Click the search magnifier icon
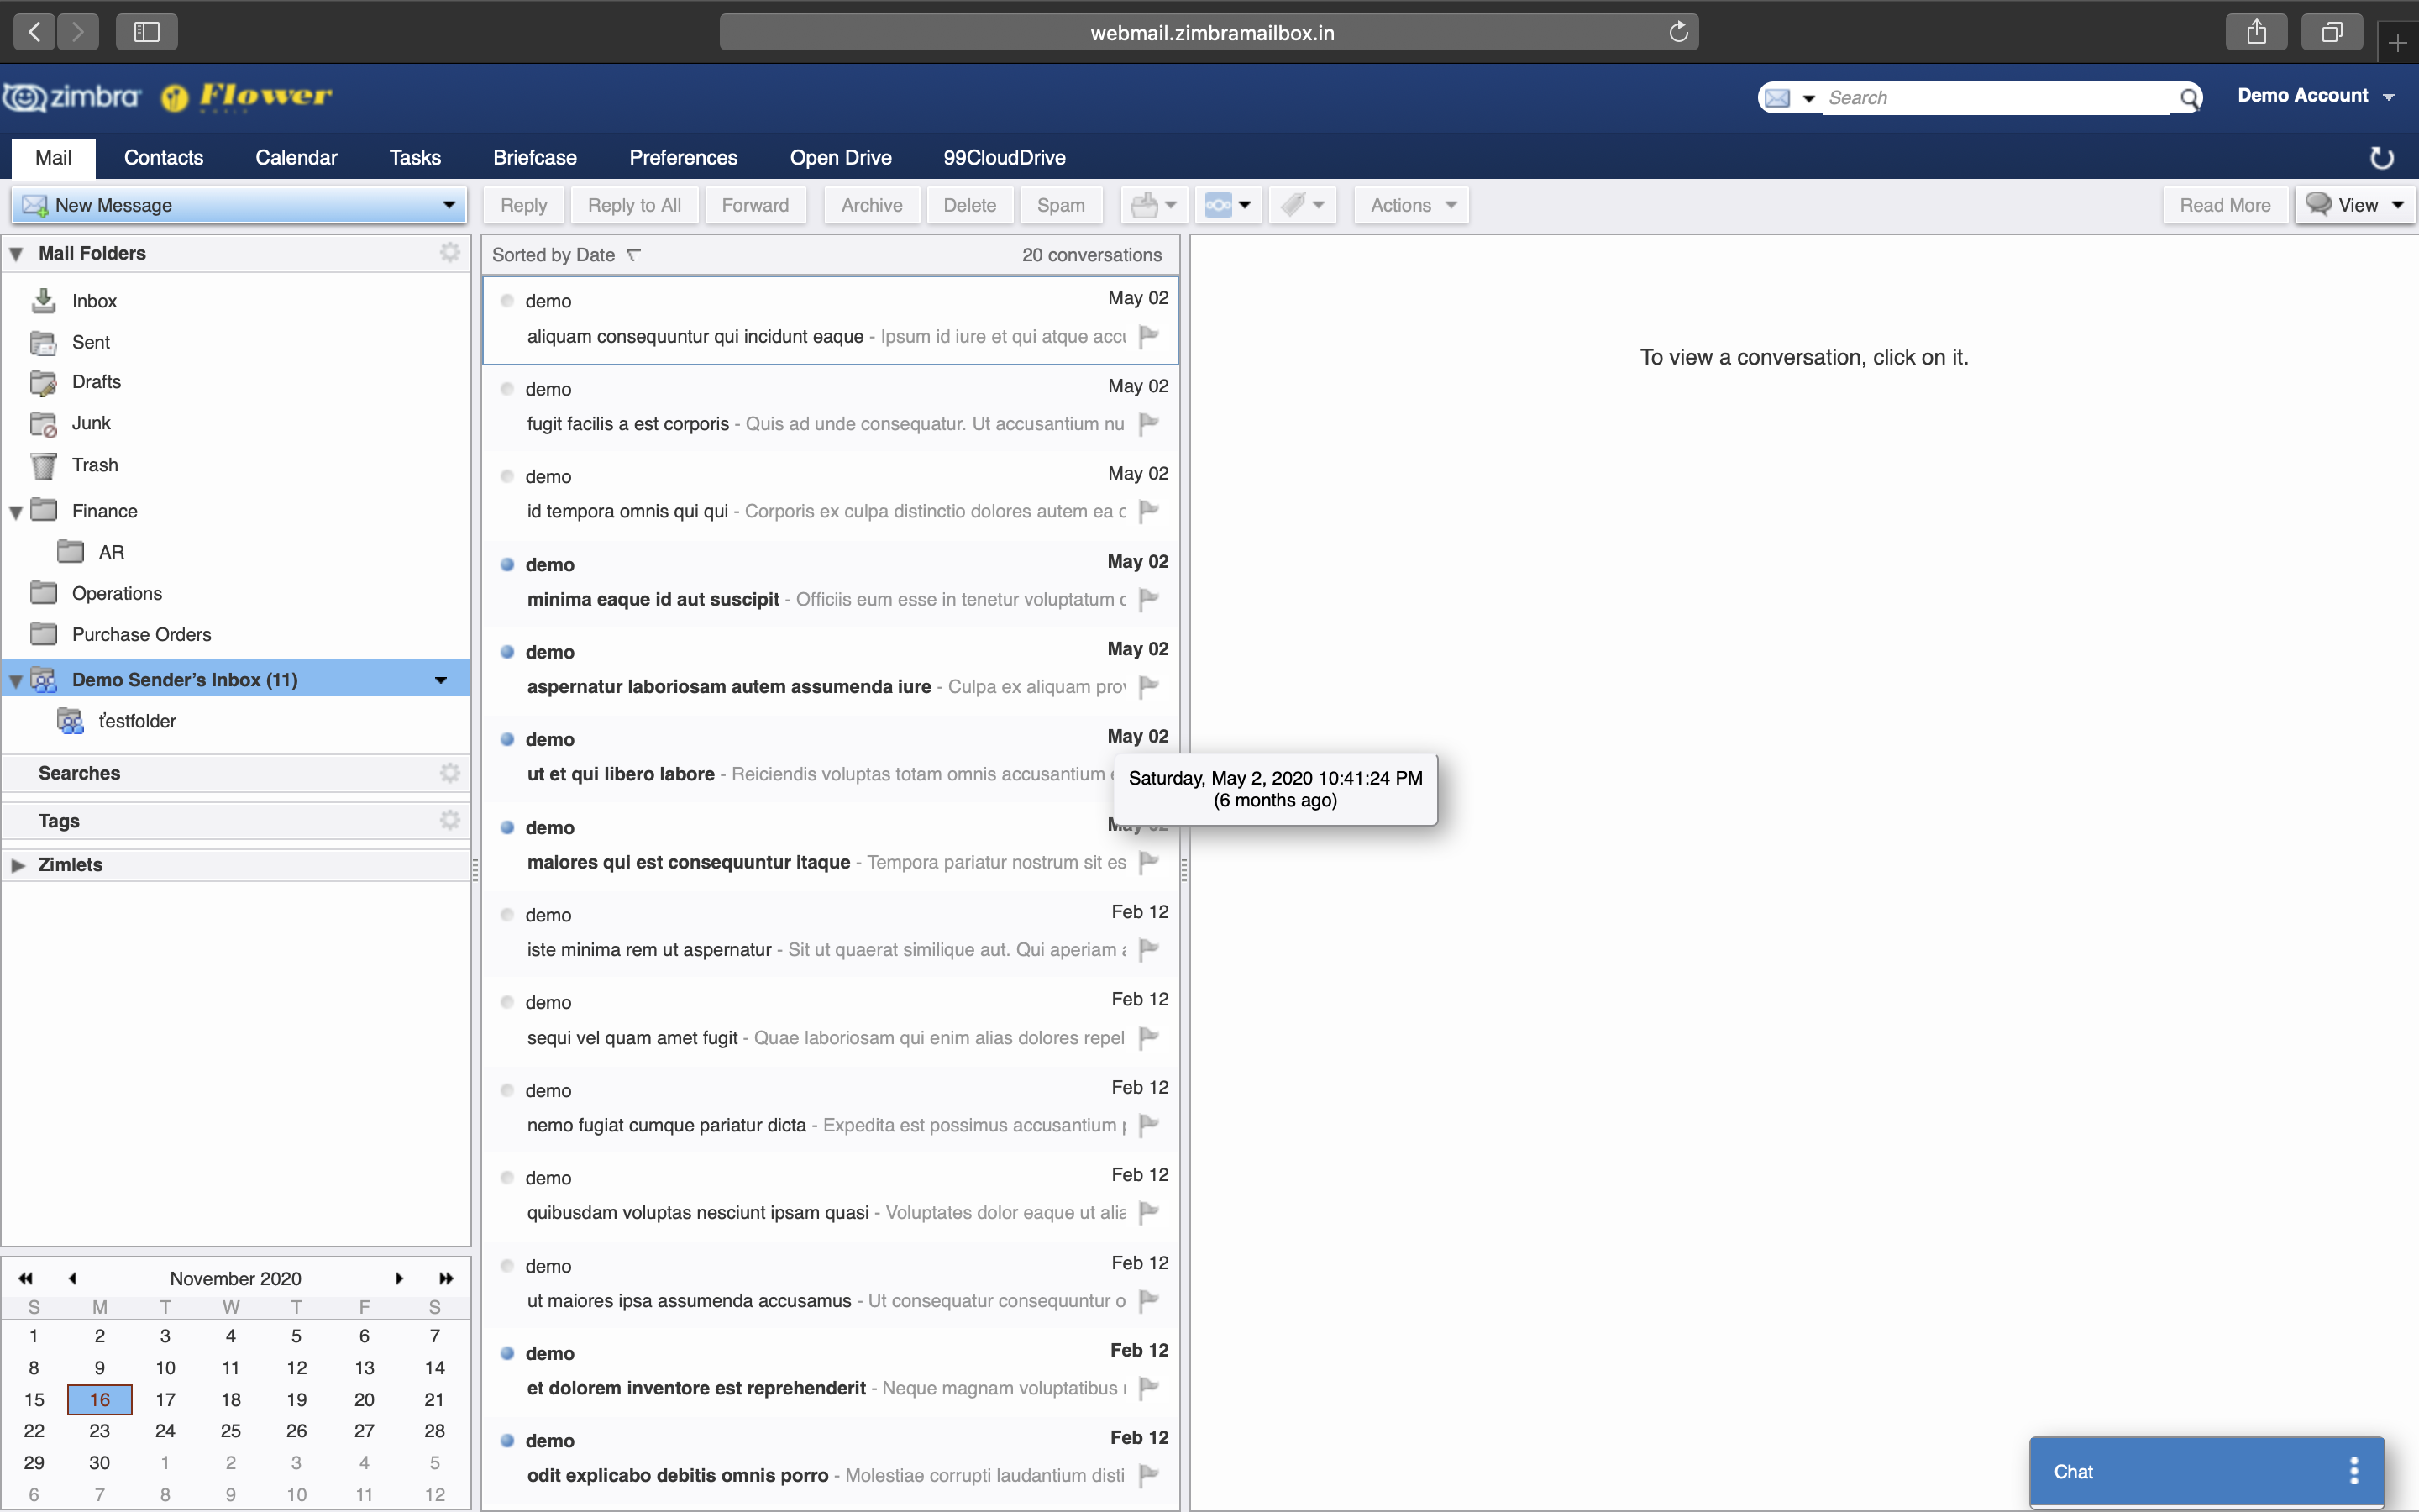 (2189, 98)
